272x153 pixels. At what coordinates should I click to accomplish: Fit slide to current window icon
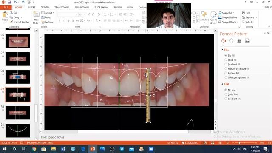pyautogui.click(x=269, y=143)
